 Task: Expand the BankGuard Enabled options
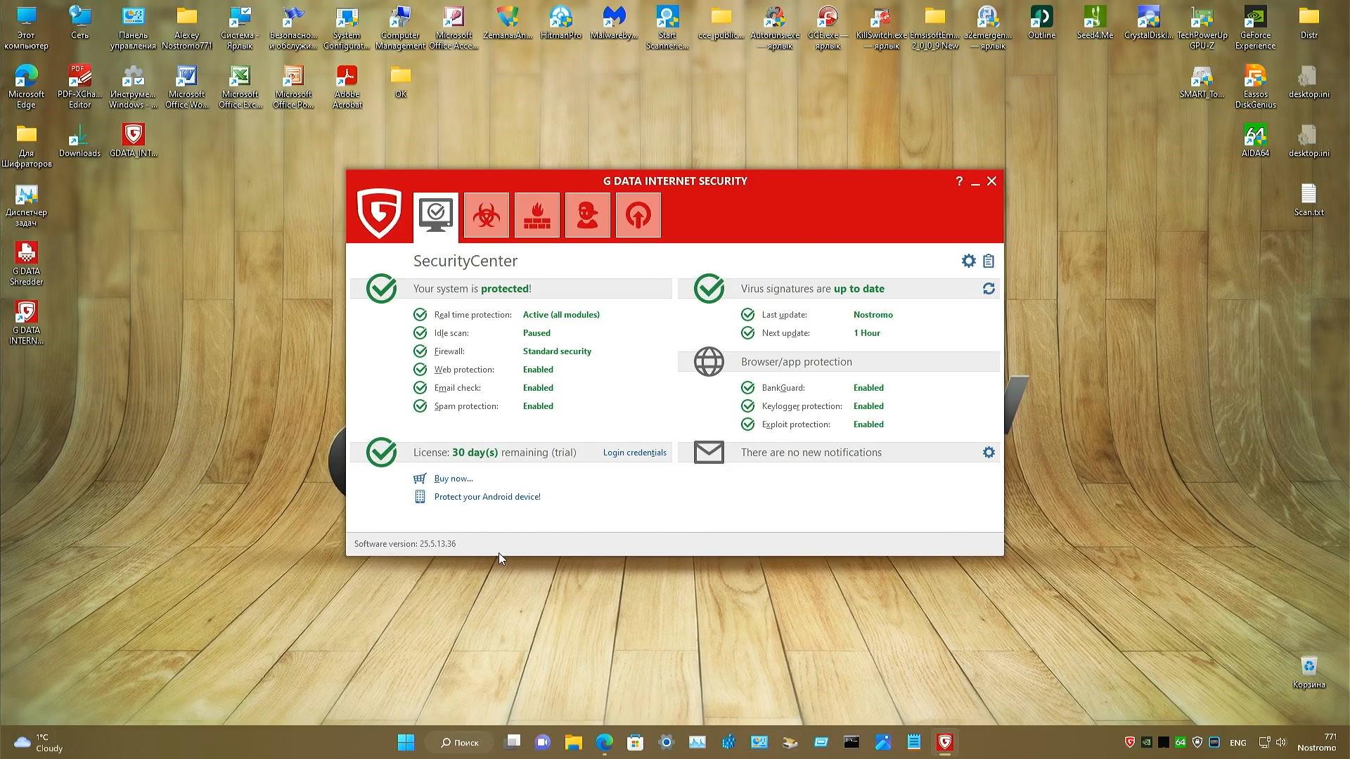pyautogui.click(x=868, y=388)
